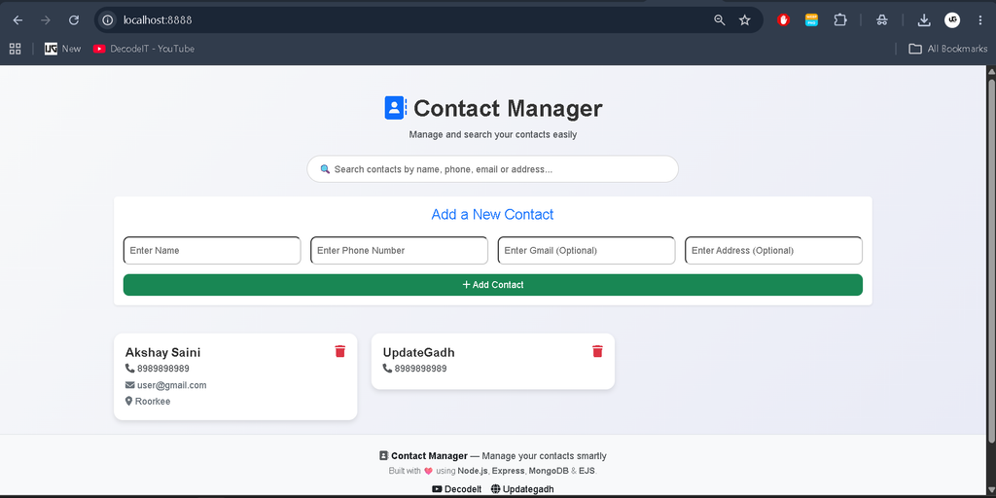This screenshot has height=498, width=996.
Task: Open the yellow-blue extension icon
Action: [x=811, y=20]
